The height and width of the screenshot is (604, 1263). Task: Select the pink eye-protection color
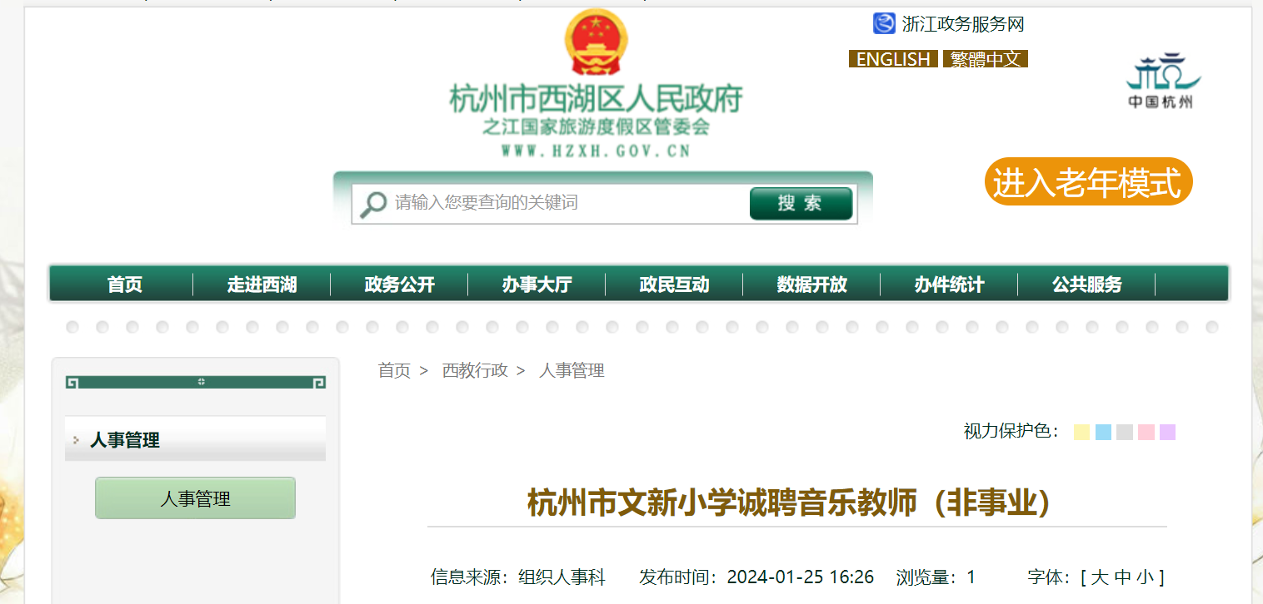coord(1146,432)
